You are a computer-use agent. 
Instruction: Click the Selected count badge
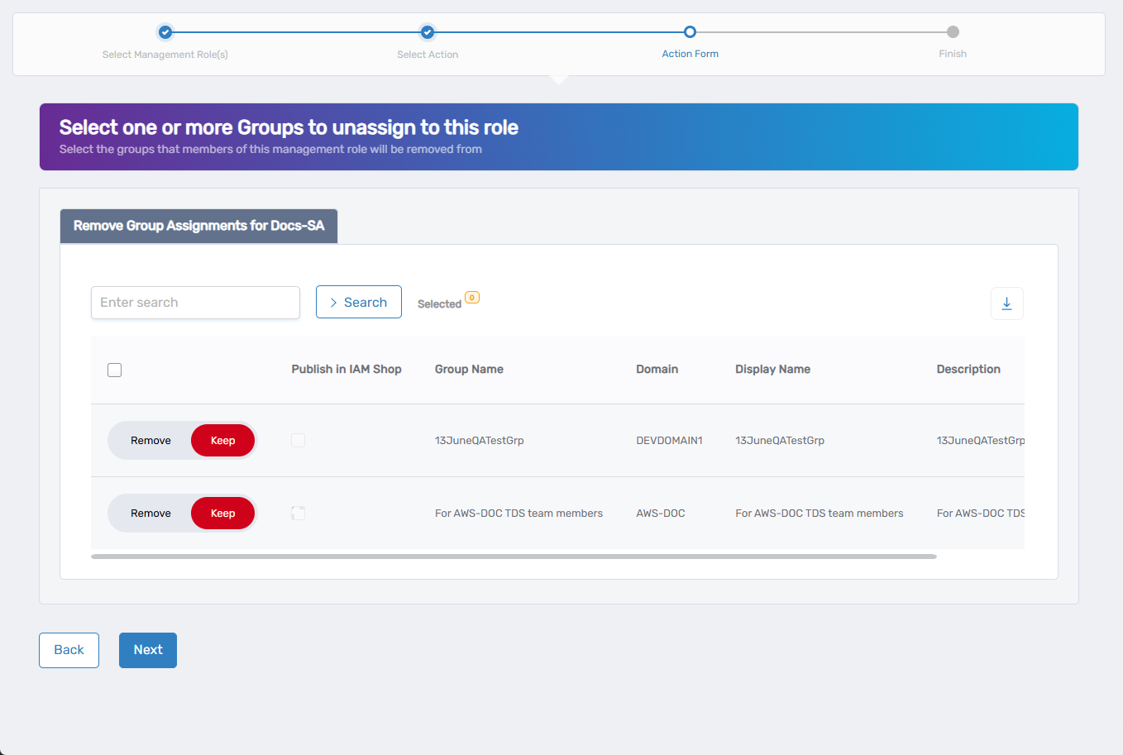(x=471, y=298)
